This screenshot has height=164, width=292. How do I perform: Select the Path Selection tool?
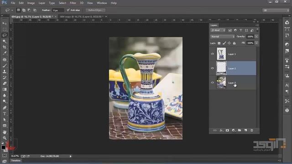pos(5,119)
